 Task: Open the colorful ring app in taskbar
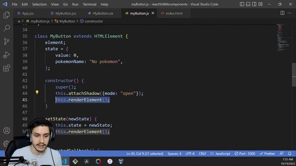point(98,161)
